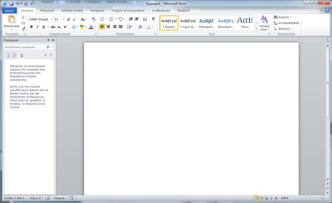Toggle Bold formatting
This screenshot has height=203, width=332.
click(31, 27)
